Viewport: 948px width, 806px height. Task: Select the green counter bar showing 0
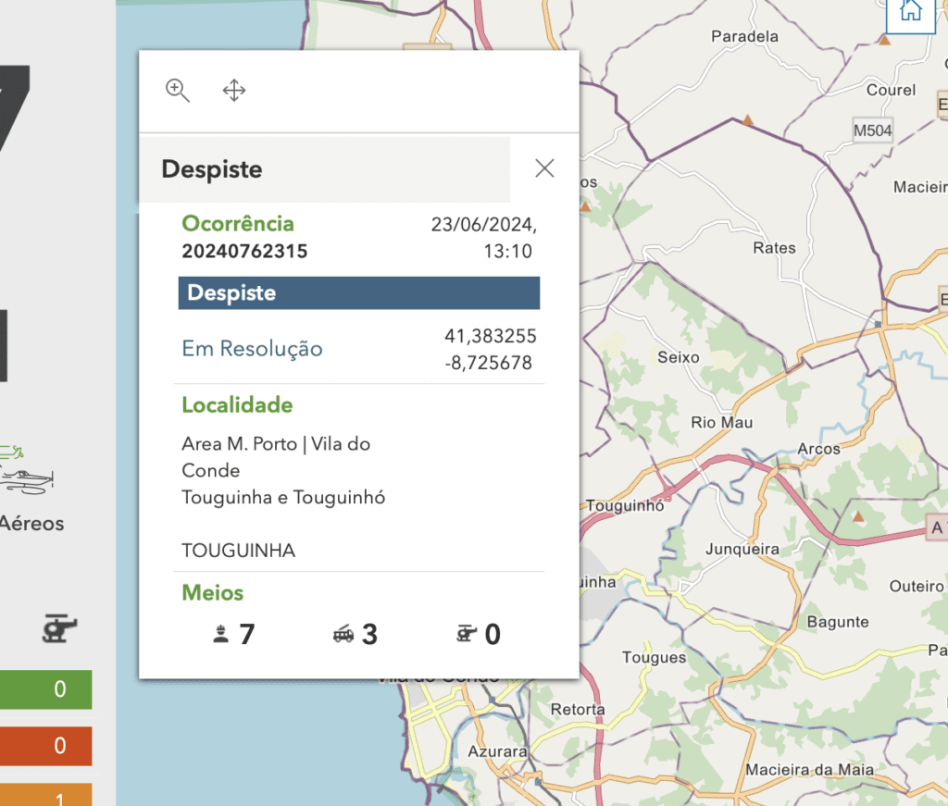coord(46,689)
